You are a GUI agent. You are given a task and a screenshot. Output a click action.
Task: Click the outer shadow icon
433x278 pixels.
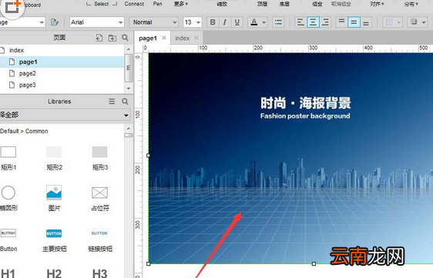point(414,22)
